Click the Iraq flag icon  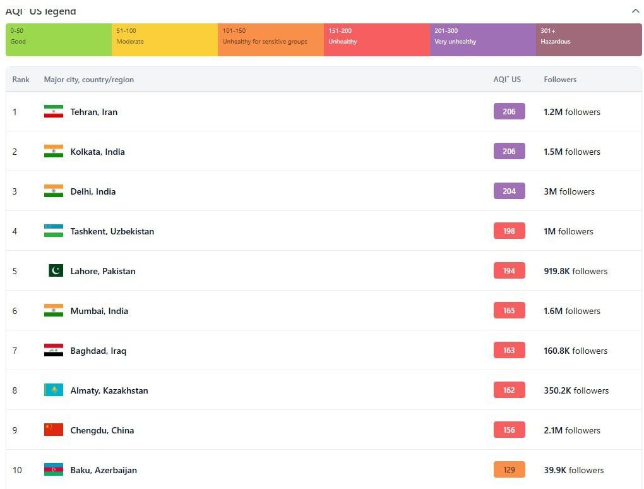54,351
